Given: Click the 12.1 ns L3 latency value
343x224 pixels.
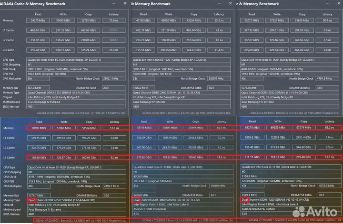Looking at the screenshot, I should (x=330, y=157).
